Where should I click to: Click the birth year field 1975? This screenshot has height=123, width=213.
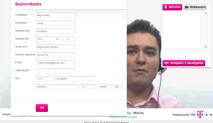[x=44, y=39]
